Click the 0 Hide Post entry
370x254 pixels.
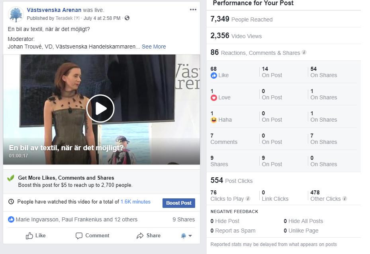[225, 221]
